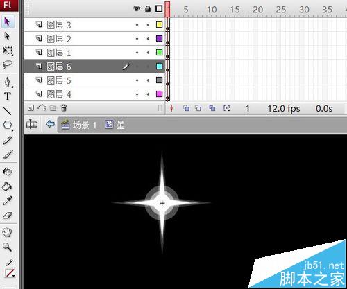Click the Flash application logo
The image size is (347, 289).
[x=8, y=5]
